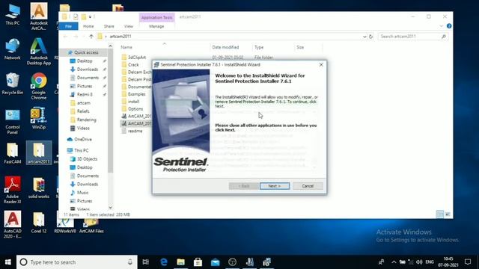Launch Autodesk Desktop App shortcut
The height and width of the screenshot is (269, 479).
[x=39, y=52]
